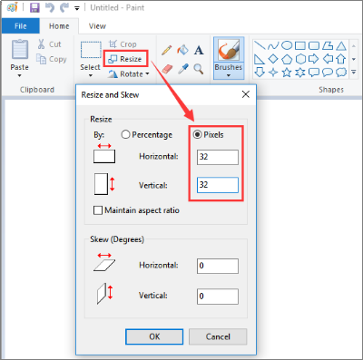Select the Line shape
Screen dimensions: 363x360
pyautogui.click(x=260, y=45)
